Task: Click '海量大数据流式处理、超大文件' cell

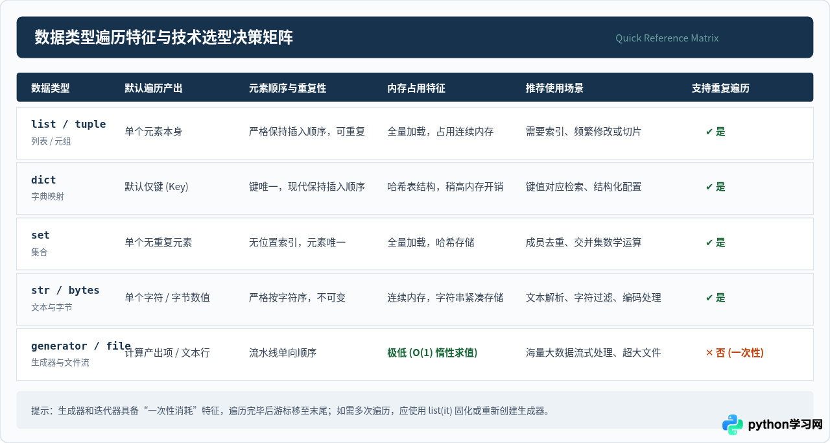Action: coord(593,353)
